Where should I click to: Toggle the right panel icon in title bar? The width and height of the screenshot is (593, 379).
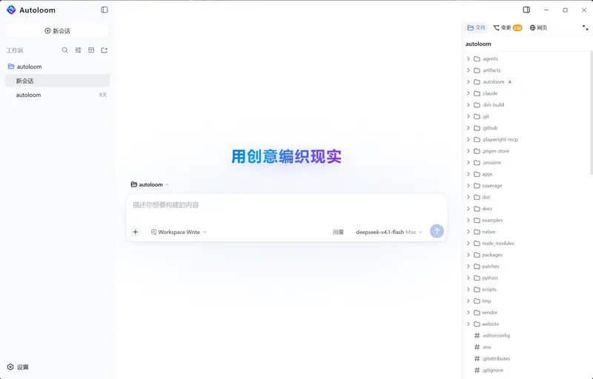[526, 10]
